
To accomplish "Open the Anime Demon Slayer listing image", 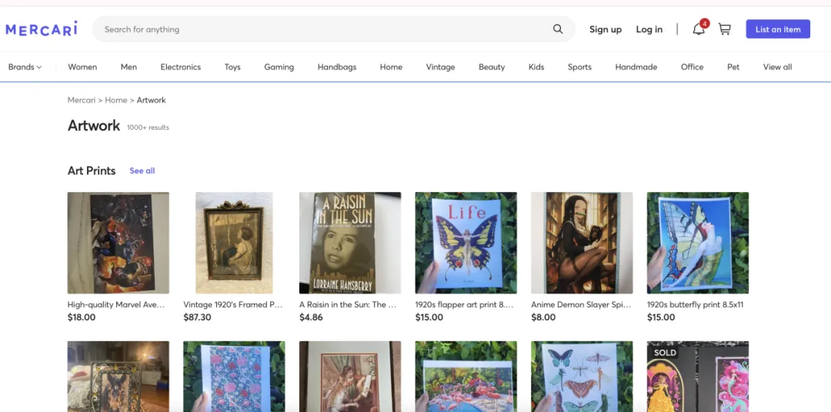I will tap(582, 243).
